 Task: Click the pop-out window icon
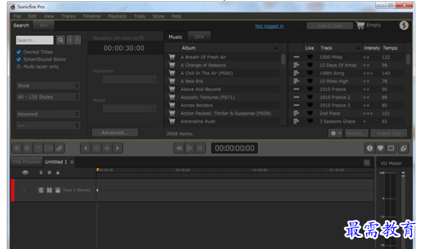click(x=404, y=148)
